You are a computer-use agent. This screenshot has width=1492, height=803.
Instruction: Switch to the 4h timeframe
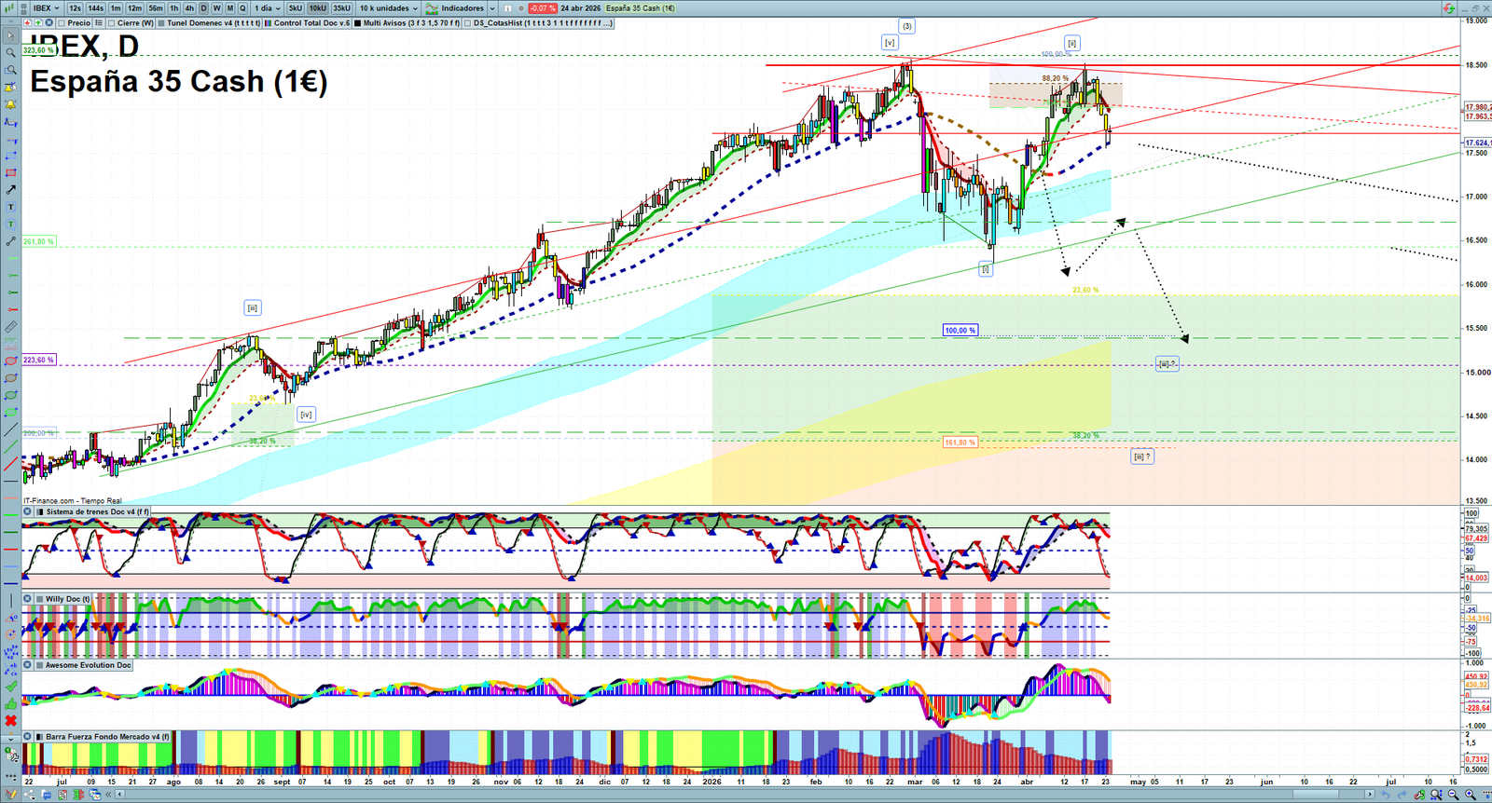pyautogui.click(x=189, y=8)
